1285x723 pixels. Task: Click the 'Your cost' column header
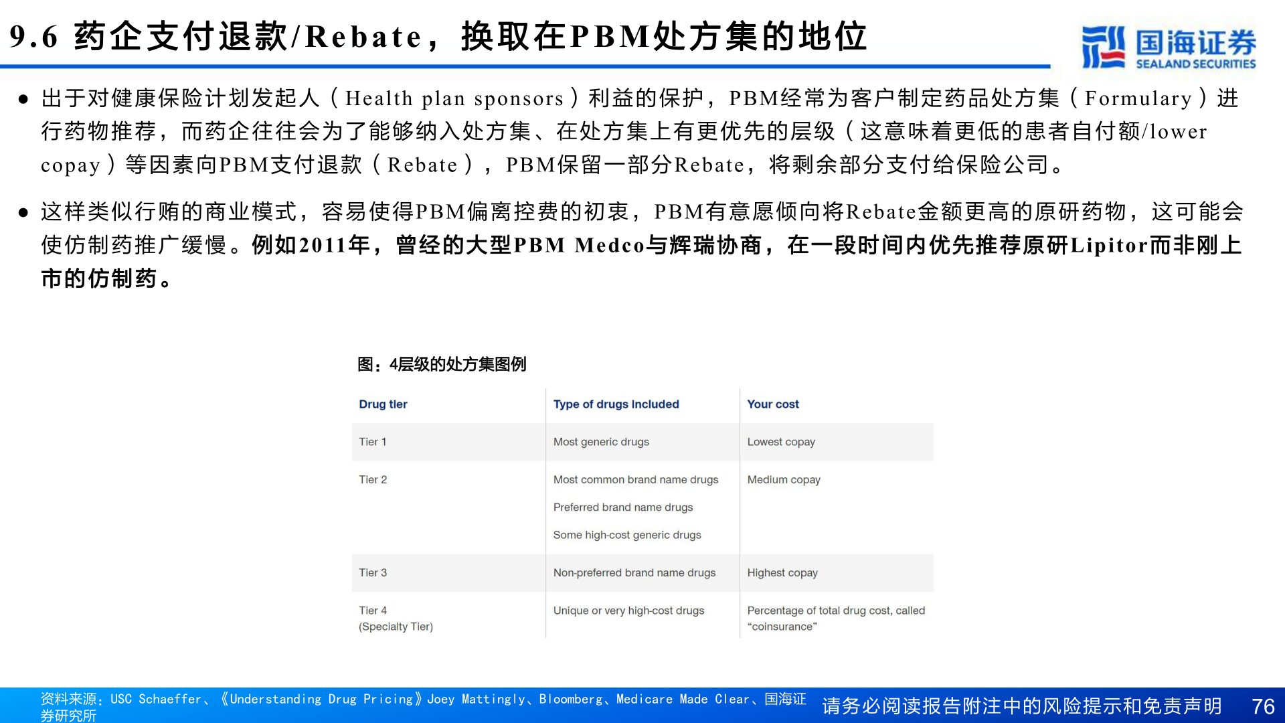[773, 404]
